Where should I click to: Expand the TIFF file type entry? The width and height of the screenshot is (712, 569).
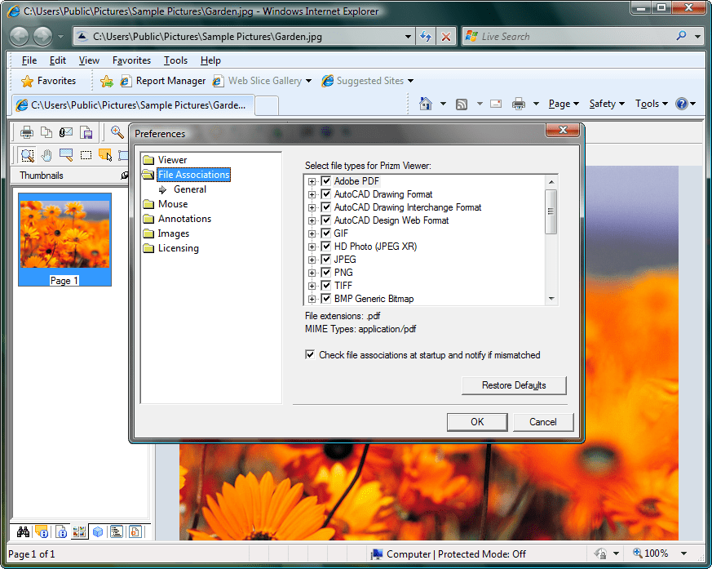coord(312,285)
